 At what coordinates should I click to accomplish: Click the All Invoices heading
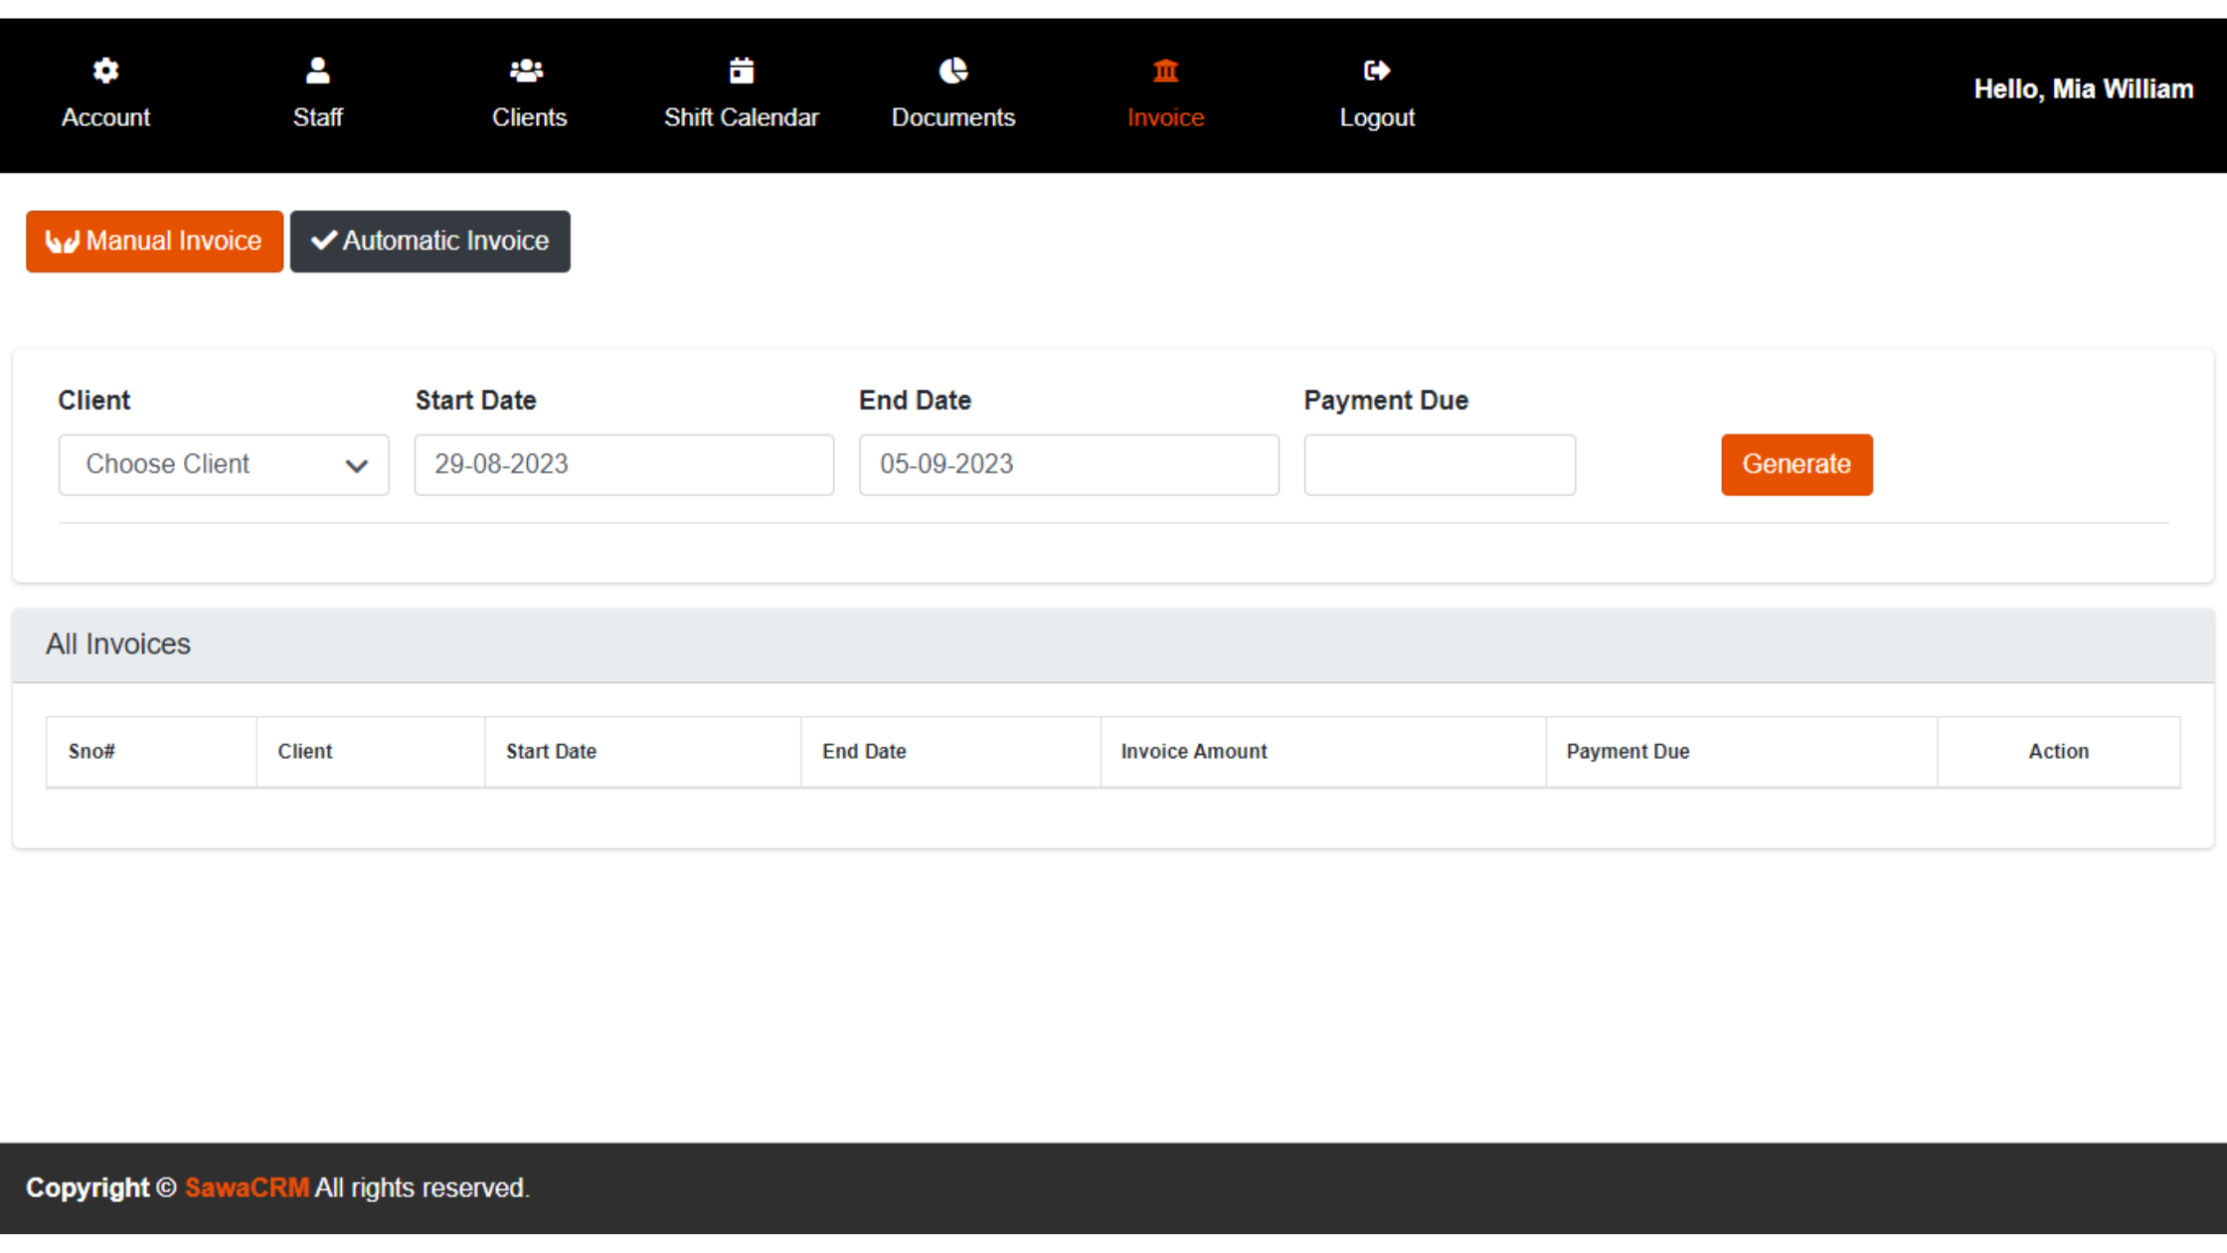117,644
